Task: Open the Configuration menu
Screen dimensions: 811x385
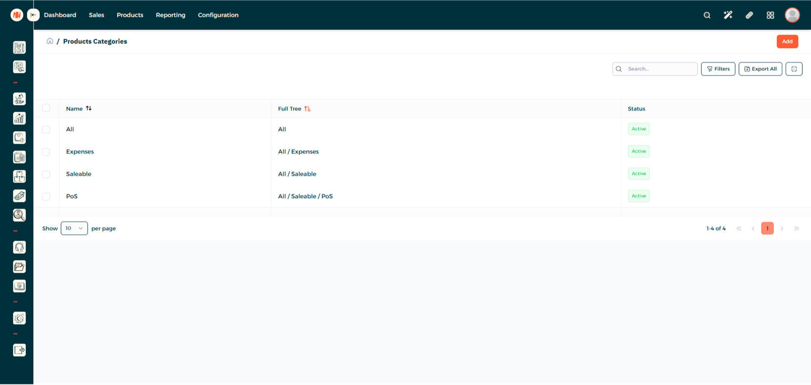Action: point(218,15)
